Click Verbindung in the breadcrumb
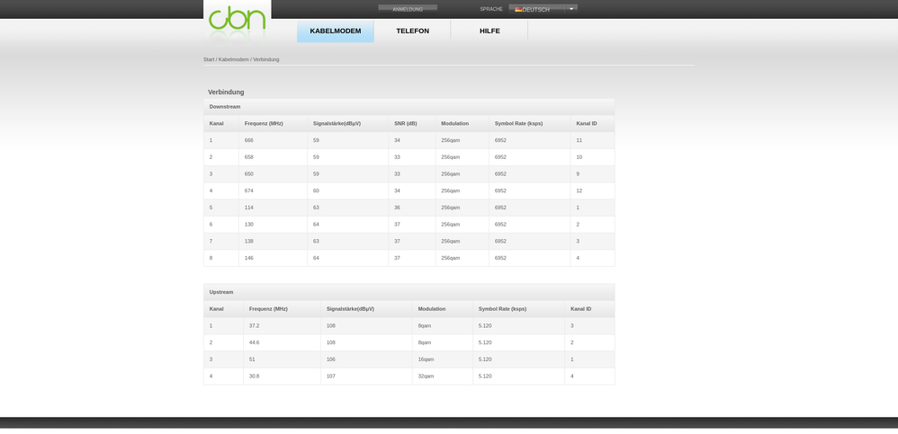Image resolution: width=898 pixels, height=434 pixels. 266,59
